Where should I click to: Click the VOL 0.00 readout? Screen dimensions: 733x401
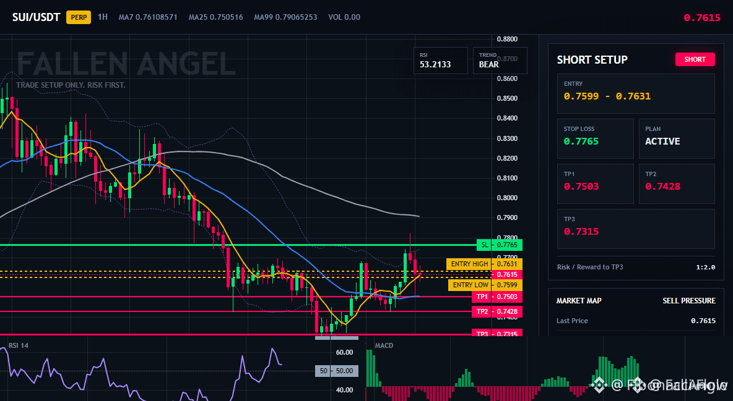344,17
